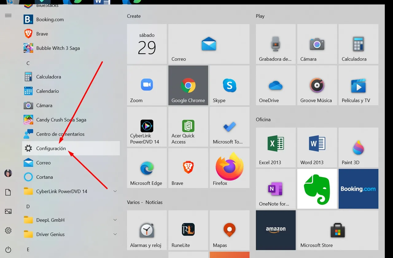This screenshot has height=258, width=393.
Task: Open the Google Chrome tile
Action: tap(188, 85)
